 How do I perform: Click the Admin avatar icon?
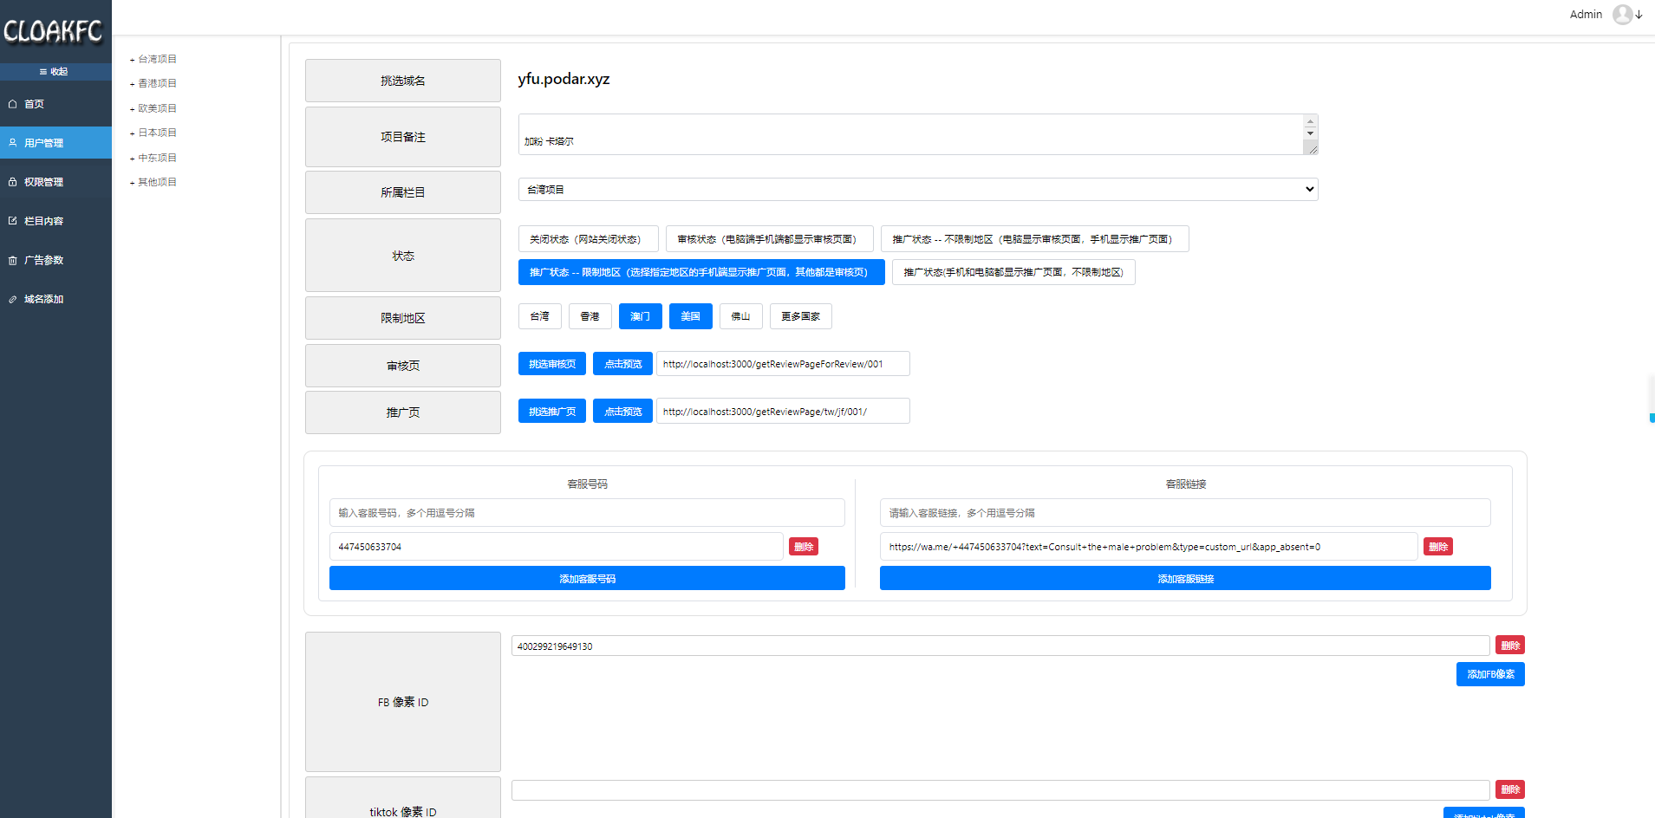point(1622,15)
